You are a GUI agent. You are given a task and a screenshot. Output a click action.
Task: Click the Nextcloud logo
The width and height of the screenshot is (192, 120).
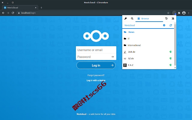click(96, 36)
